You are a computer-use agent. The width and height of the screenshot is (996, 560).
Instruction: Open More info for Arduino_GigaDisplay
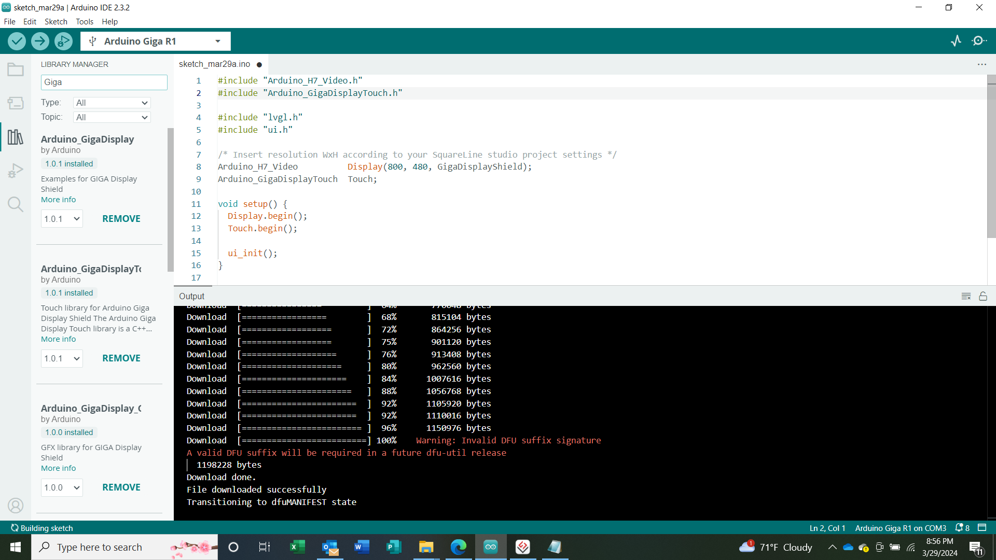click(x=58, y=200)
